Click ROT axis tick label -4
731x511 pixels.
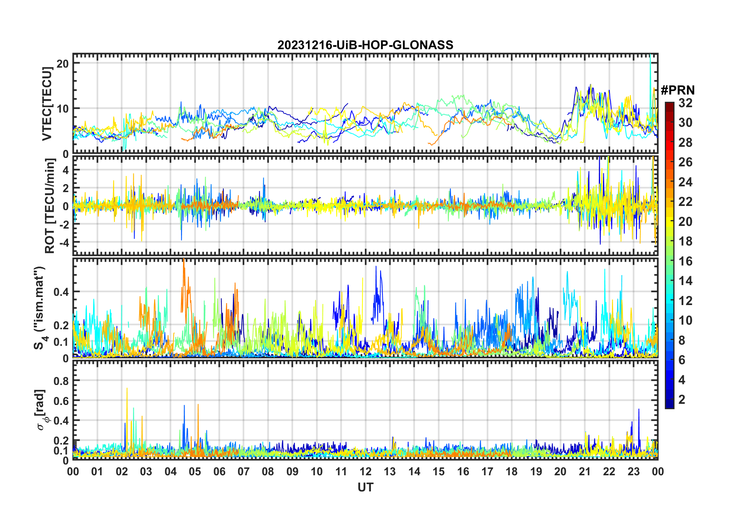pos(64,243)
